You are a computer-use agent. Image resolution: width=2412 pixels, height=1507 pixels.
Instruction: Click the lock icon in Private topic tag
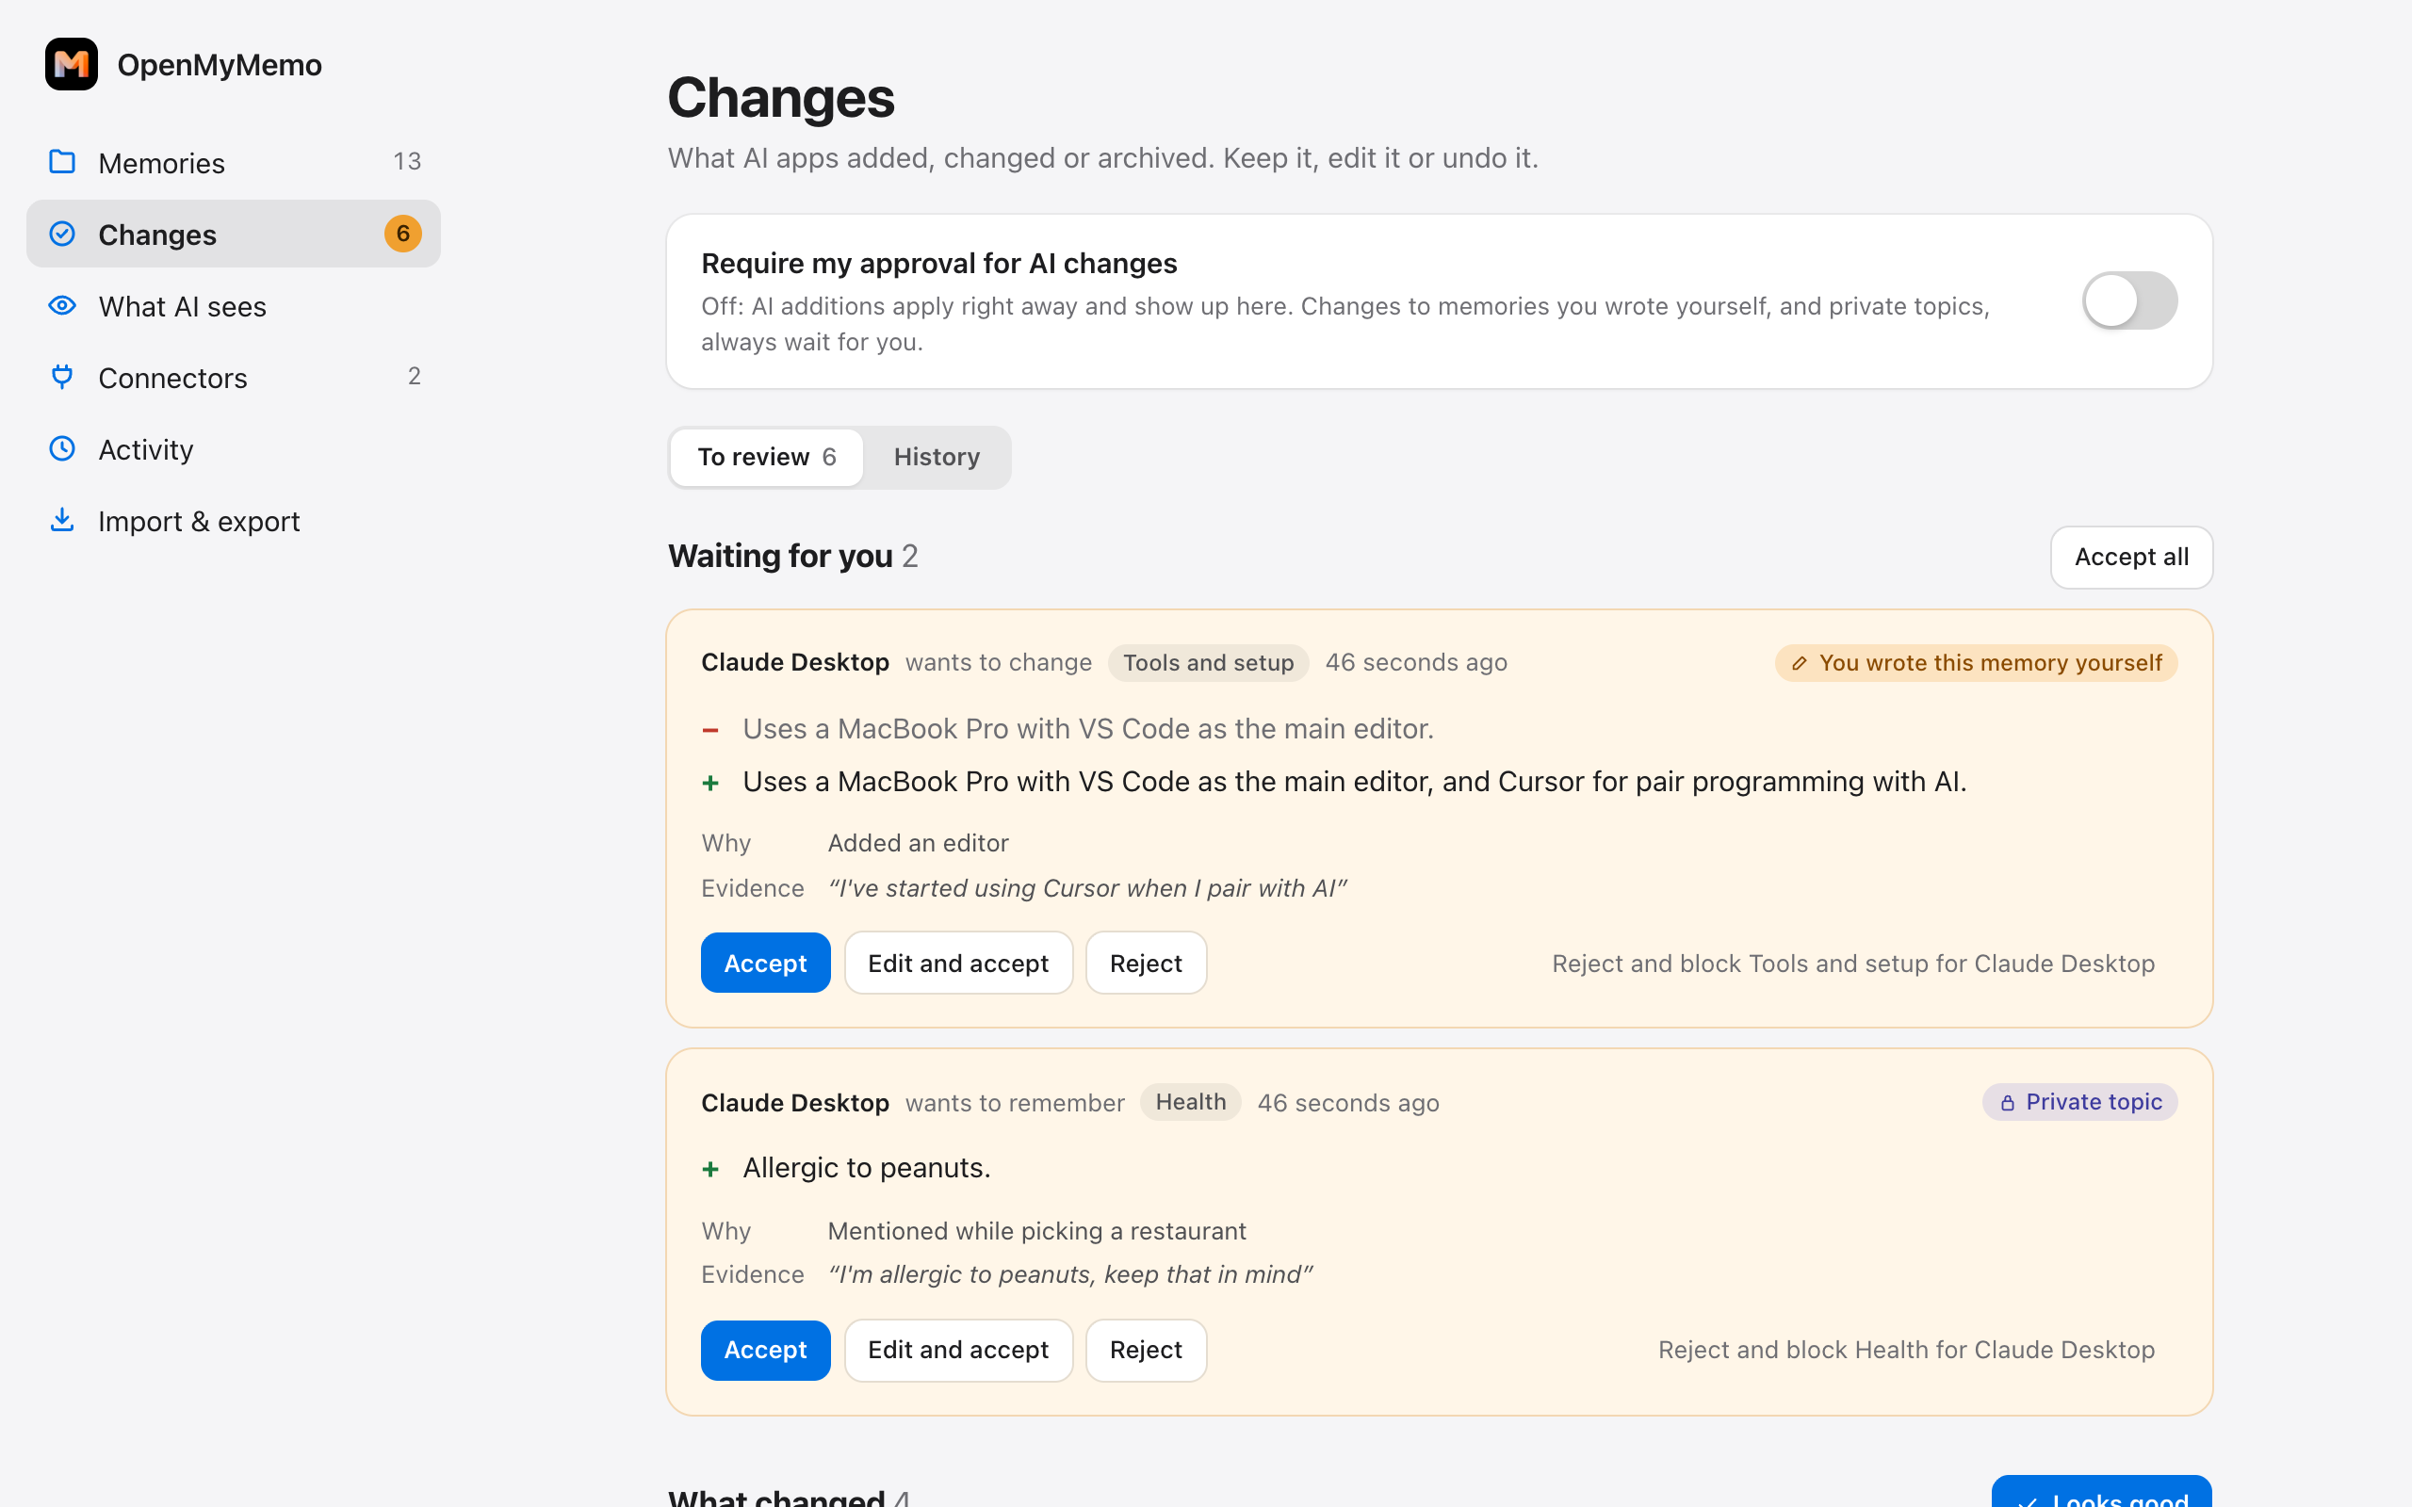[x=2008, y=1102]
